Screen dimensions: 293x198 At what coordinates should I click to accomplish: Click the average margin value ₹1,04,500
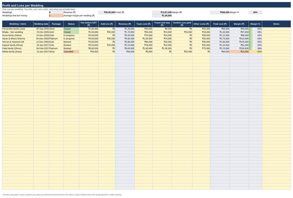(162, 16)
